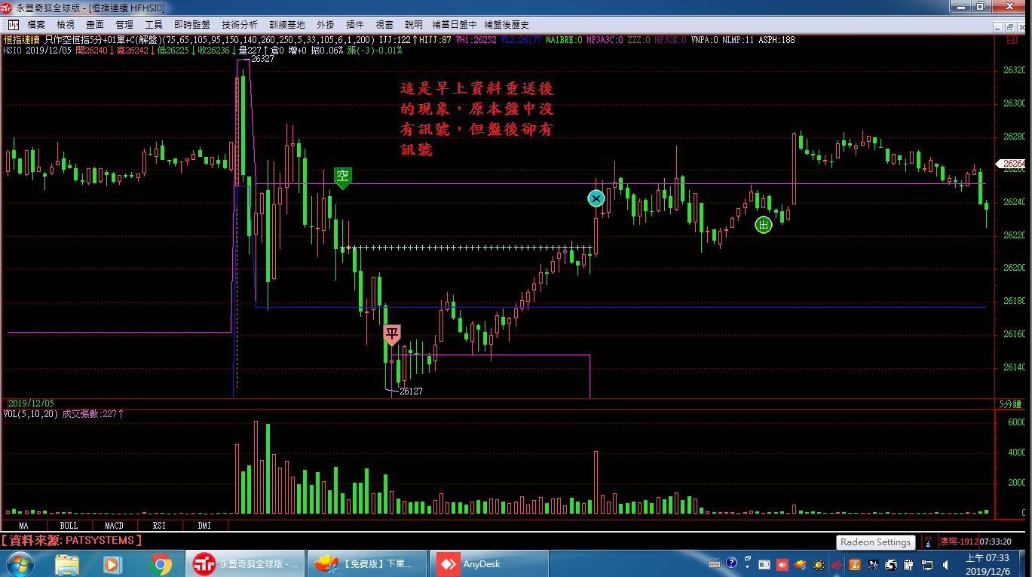Open the 插件 menu

[x=355, y=25]
